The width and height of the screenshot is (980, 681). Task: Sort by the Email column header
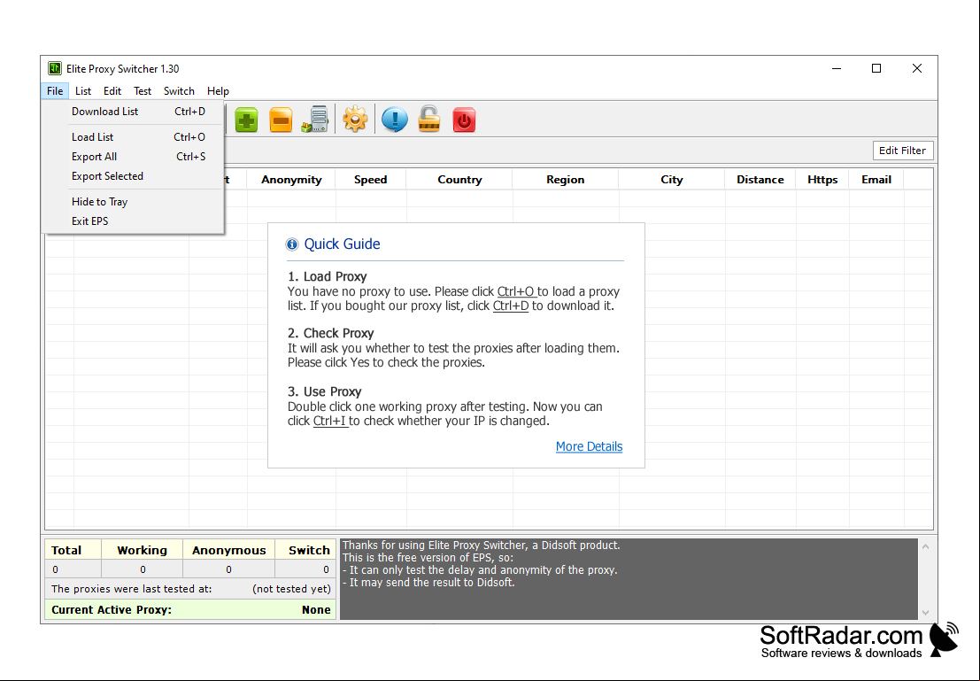[x=876, y=180]
